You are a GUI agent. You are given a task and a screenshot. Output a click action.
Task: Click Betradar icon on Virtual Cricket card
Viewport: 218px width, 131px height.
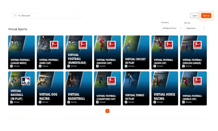click(126, 66)
